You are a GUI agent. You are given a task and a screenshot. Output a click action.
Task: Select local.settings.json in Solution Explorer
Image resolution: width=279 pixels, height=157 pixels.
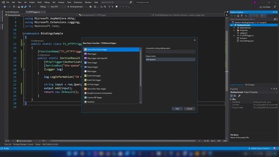pos(246,41)
